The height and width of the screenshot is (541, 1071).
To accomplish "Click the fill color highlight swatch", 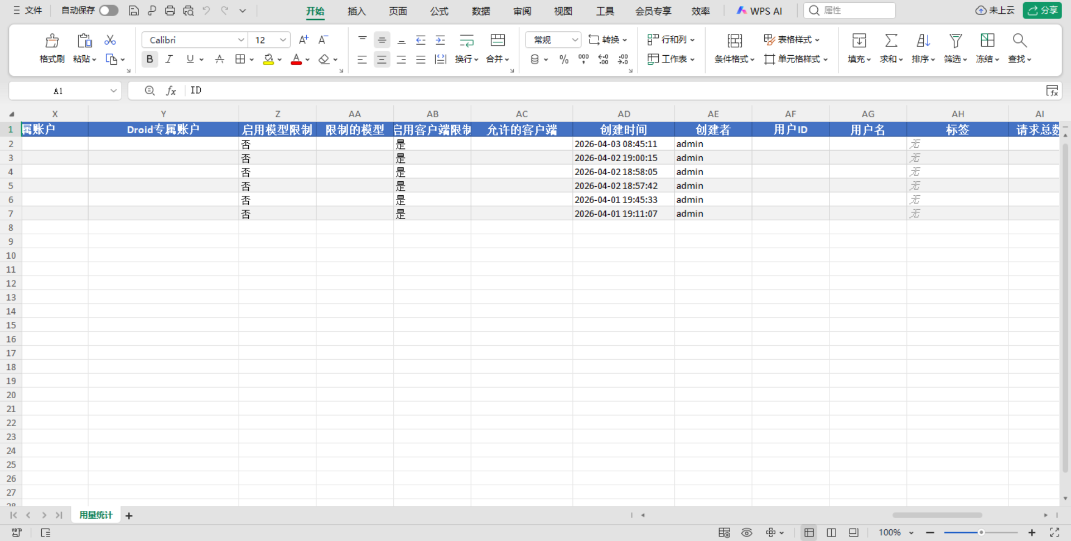I will pyautogui.click(x=268, y=59).
